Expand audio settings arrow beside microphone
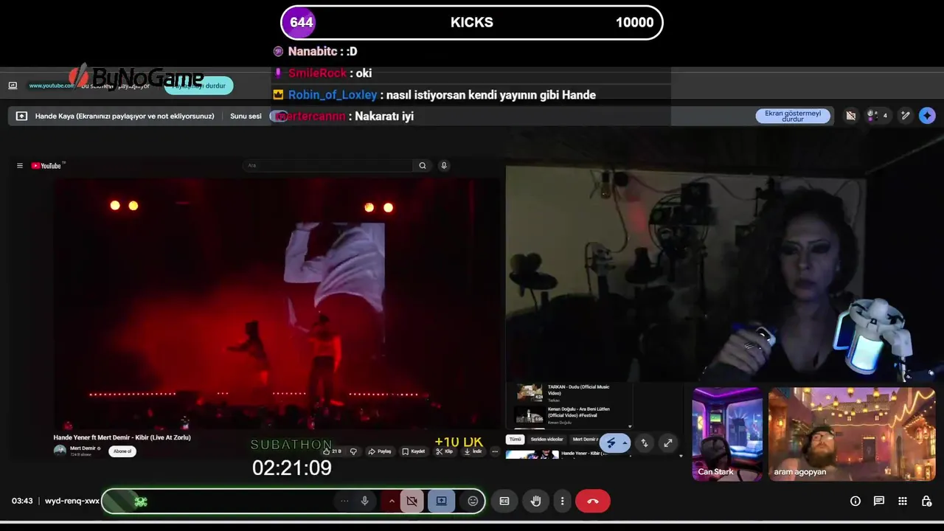Screen dimensions: 944x531 click(x=392, y=501)
